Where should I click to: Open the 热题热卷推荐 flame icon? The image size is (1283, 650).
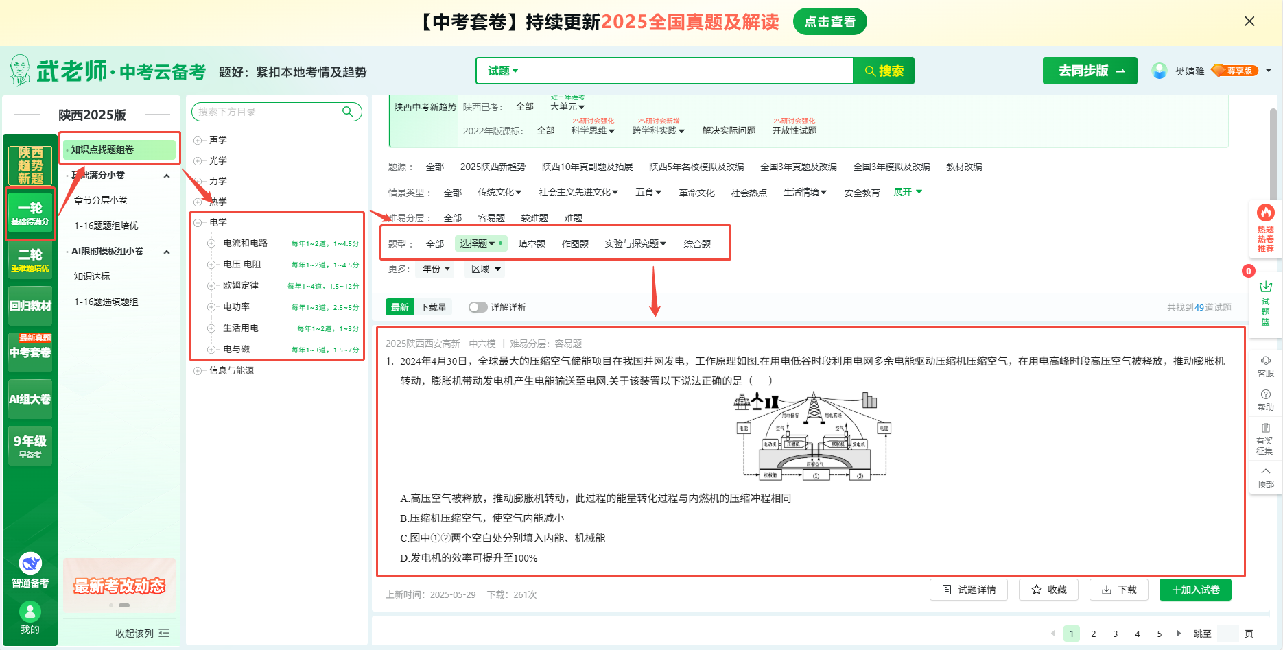[1265, 213]
